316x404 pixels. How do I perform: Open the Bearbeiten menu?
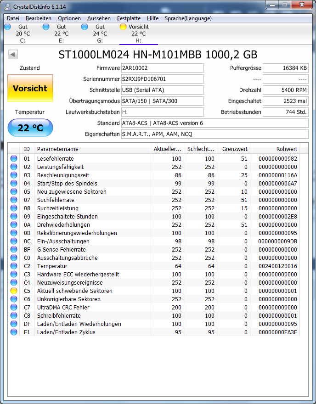(39, 18)
